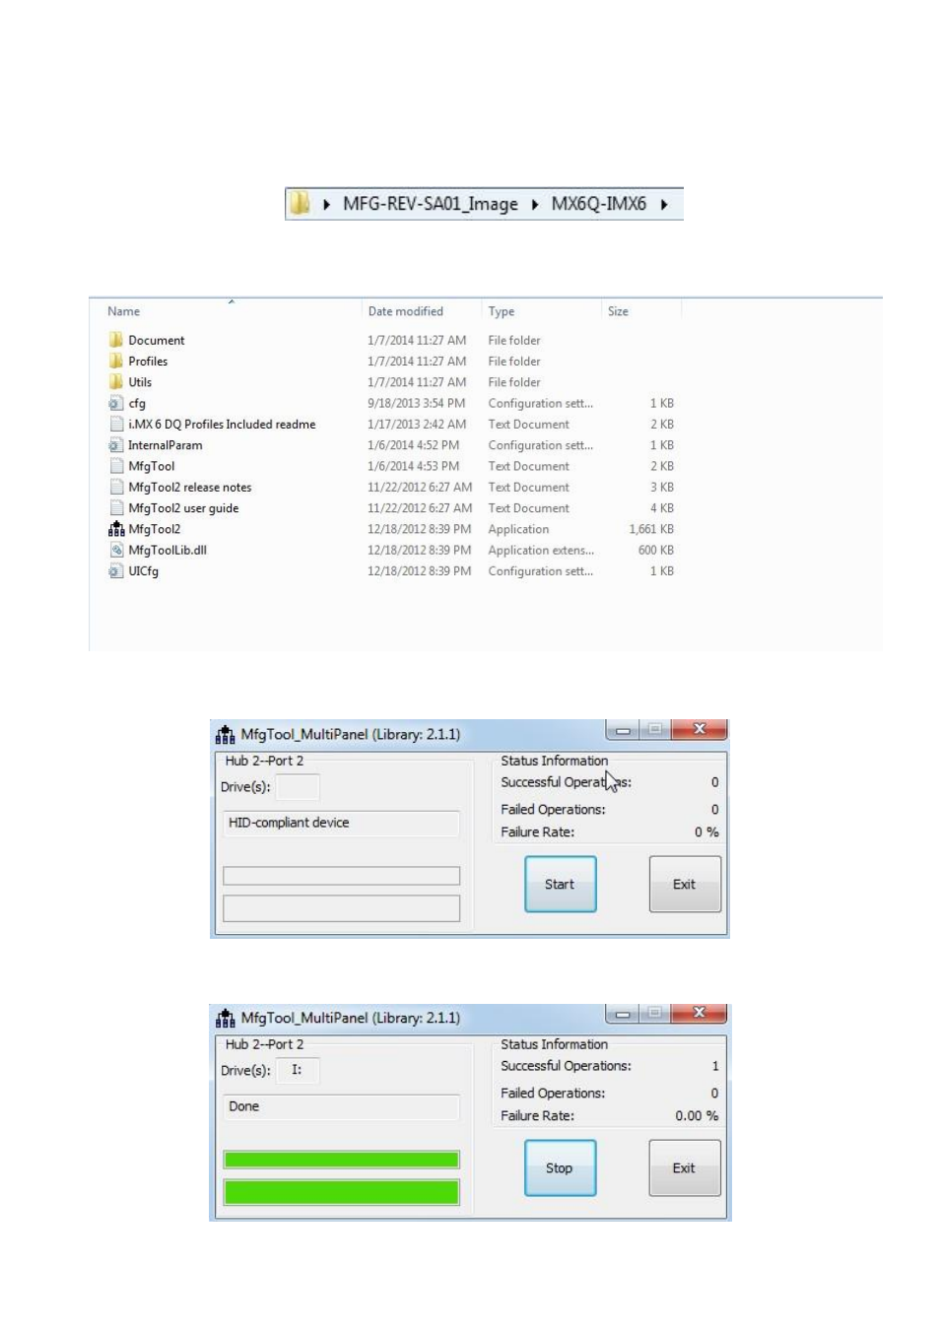Click the '1/17/2013 2:42 AM' date cell
Screen dimensions: 941x1330
[x=417, y=424]
